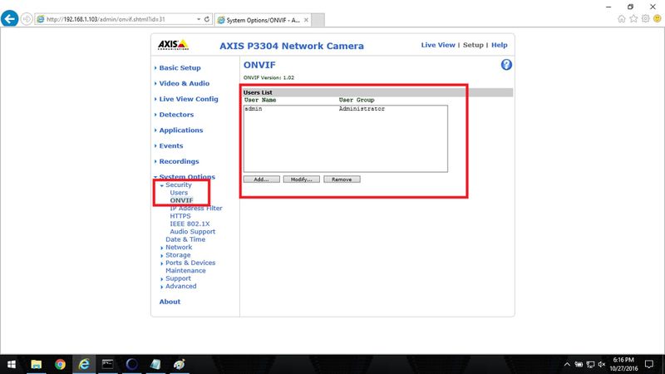This screenshot has height=374, width=665.
Task: Click the Remove button
Action: point(342,180)
